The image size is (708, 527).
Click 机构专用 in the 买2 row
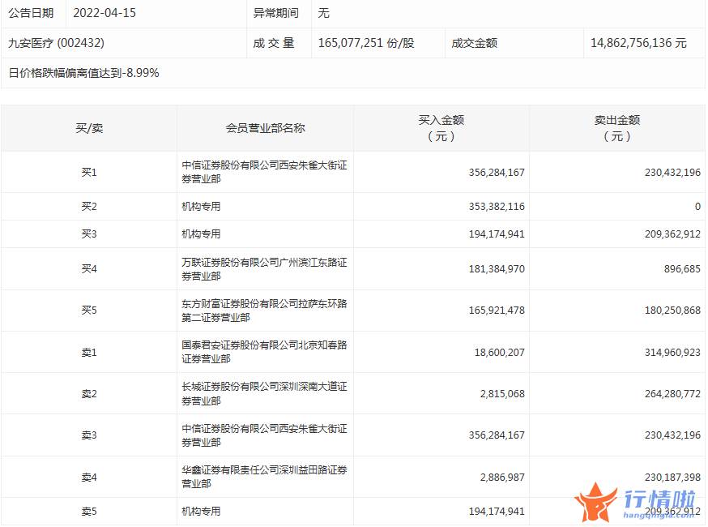click(201, 207)
